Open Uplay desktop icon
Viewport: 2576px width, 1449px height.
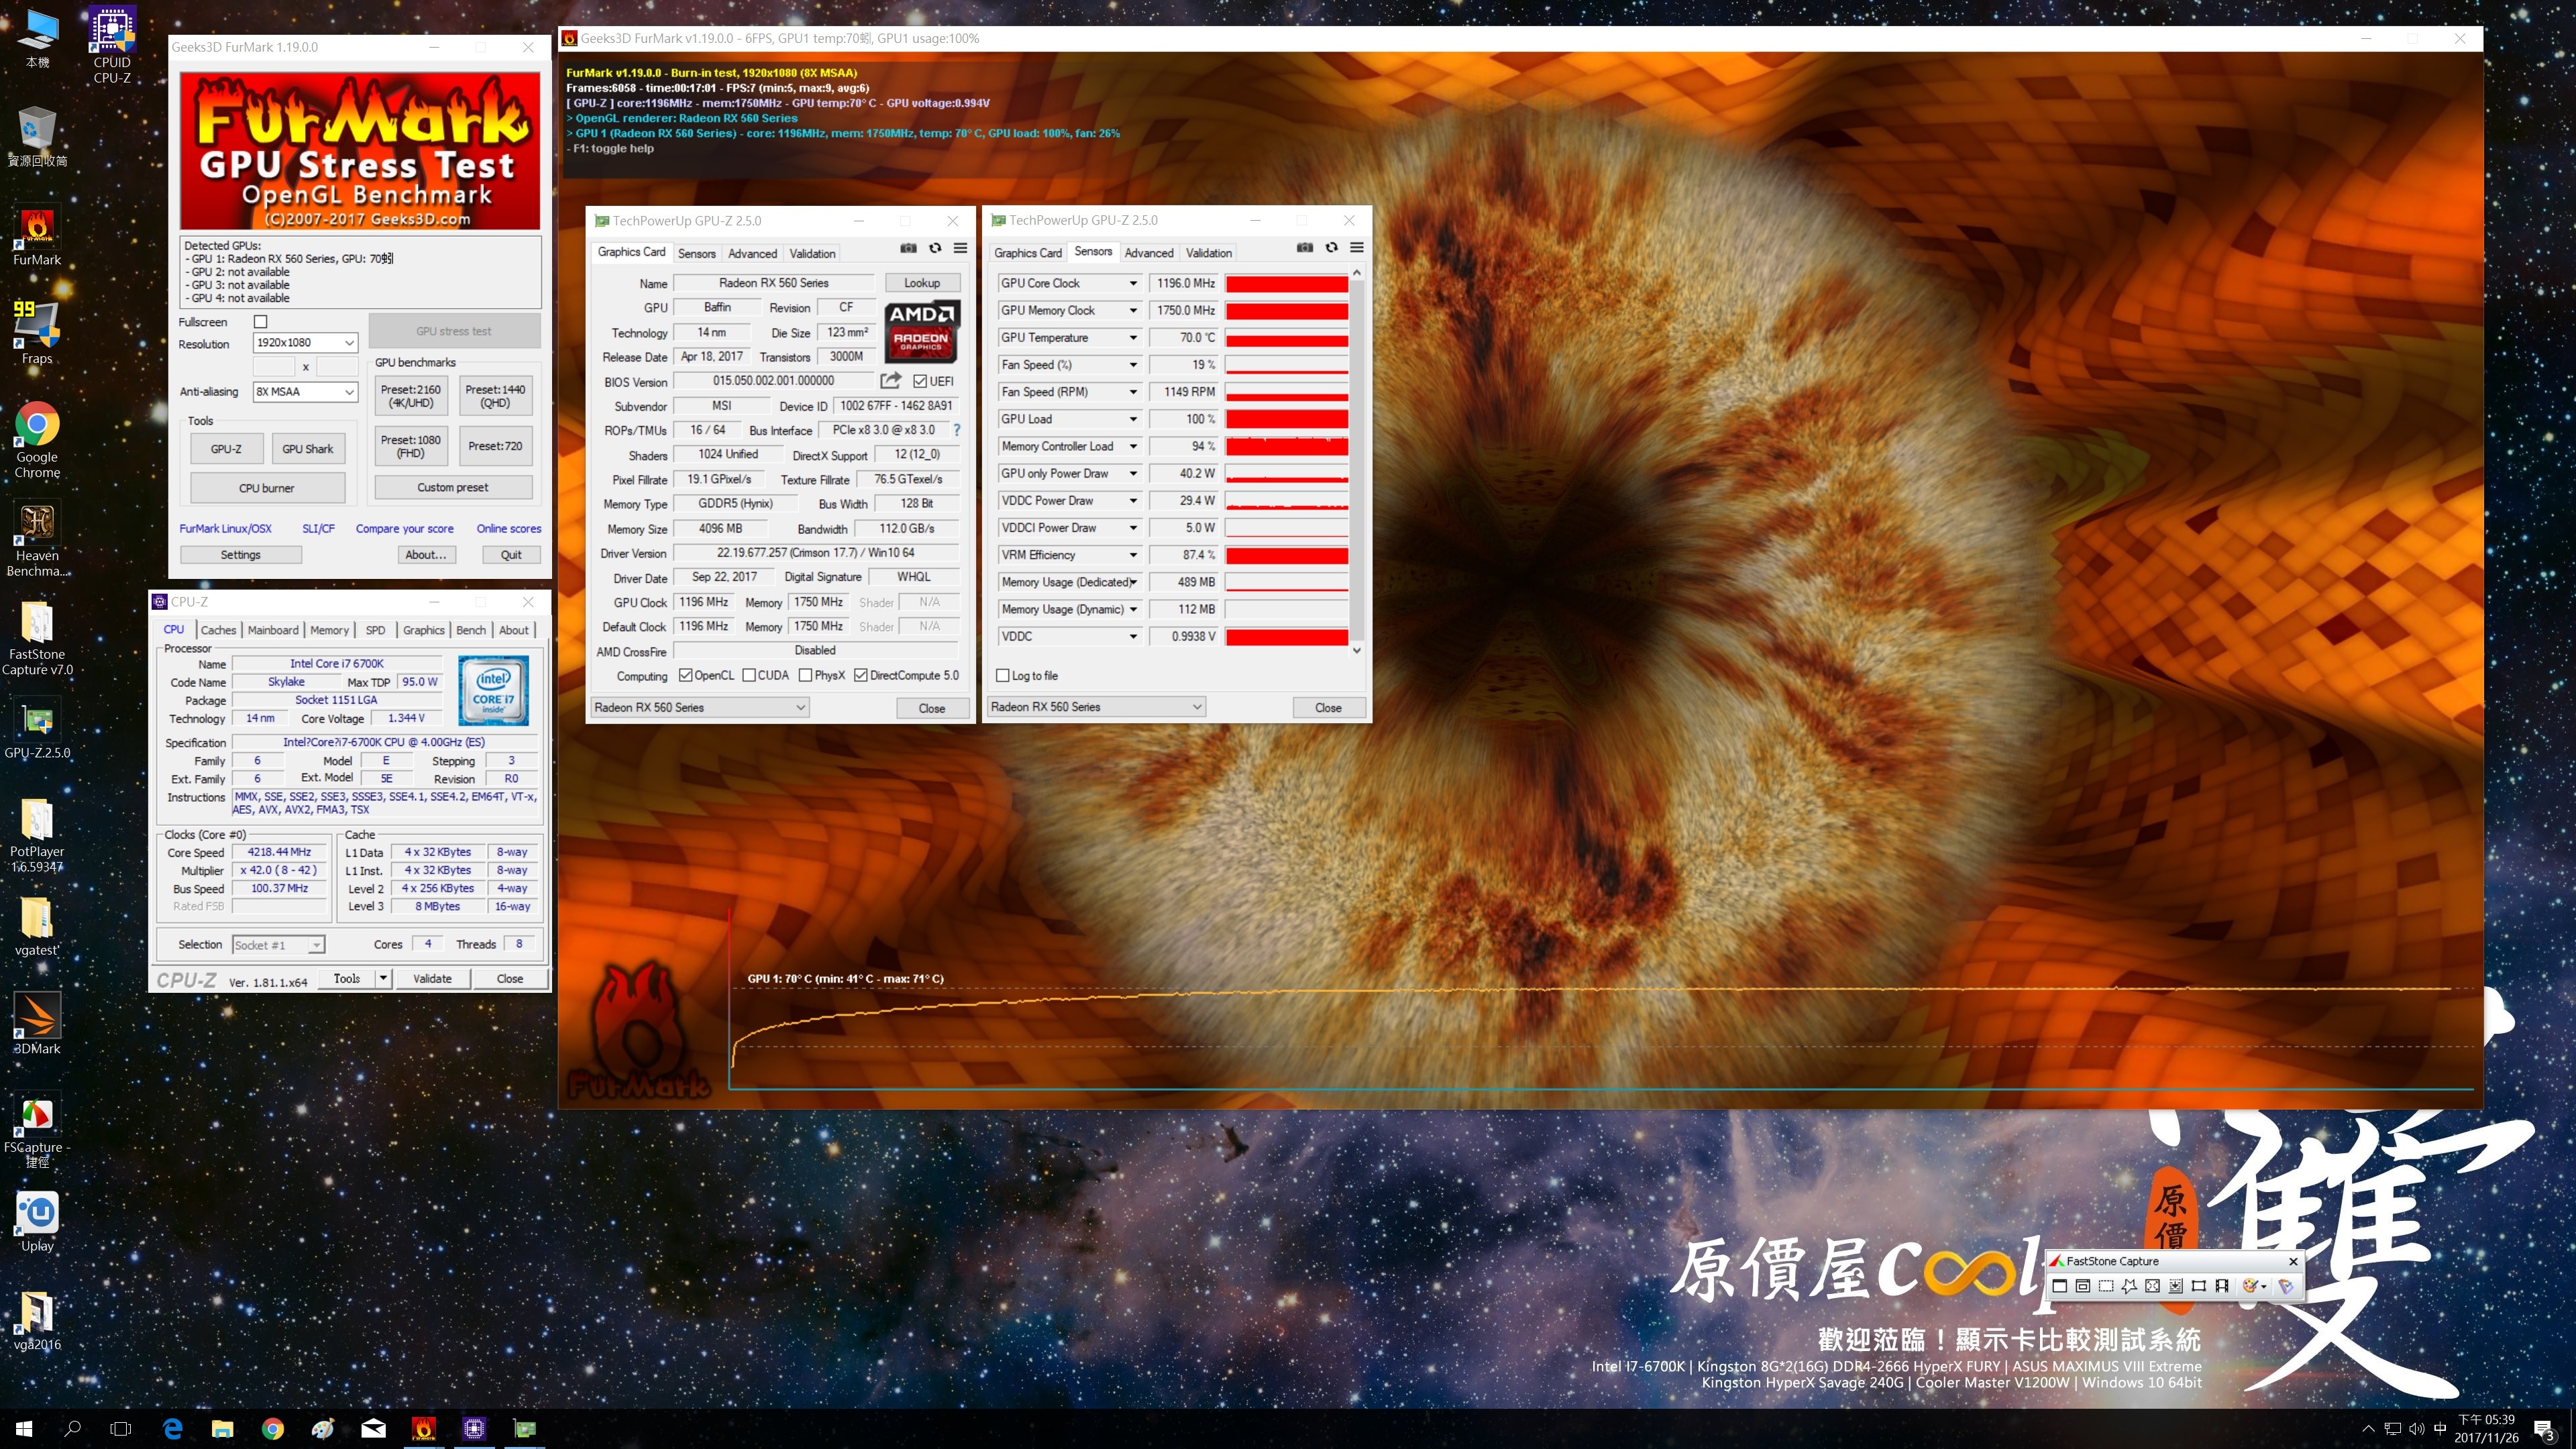click(x=37, y=1221)
